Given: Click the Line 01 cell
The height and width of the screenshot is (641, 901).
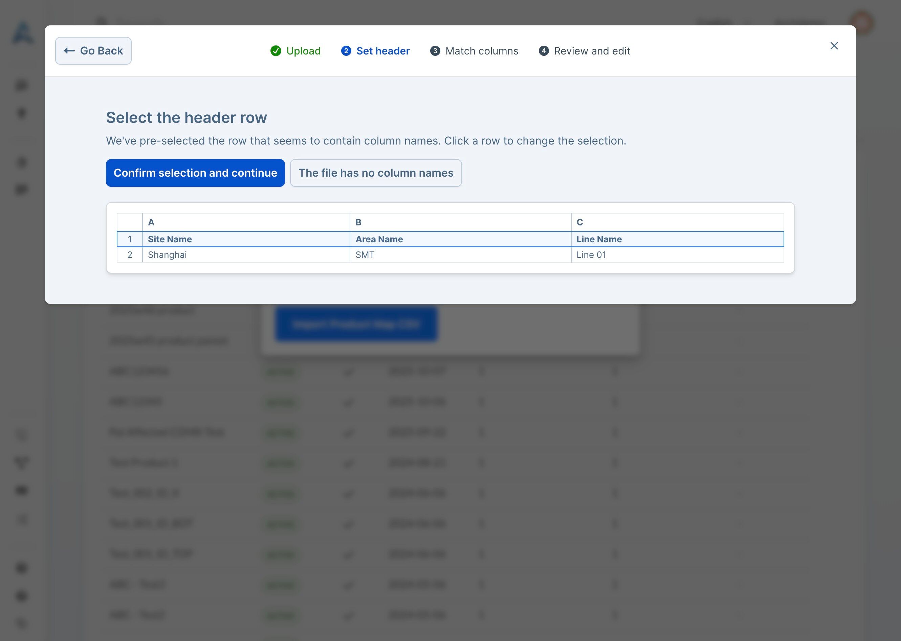Looking at the screenshot, I should (591, 255).
